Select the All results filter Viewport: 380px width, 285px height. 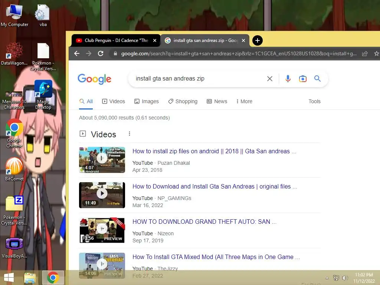(x=86, y=101)
